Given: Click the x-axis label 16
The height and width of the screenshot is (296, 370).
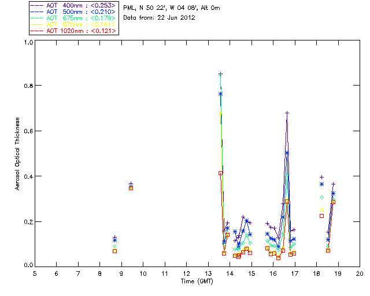Looking at the screenshot, I should tap(273, 273).
